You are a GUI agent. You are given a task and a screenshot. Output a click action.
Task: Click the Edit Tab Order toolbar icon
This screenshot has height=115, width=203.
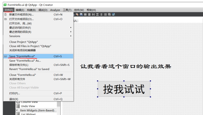coord(81,14)
